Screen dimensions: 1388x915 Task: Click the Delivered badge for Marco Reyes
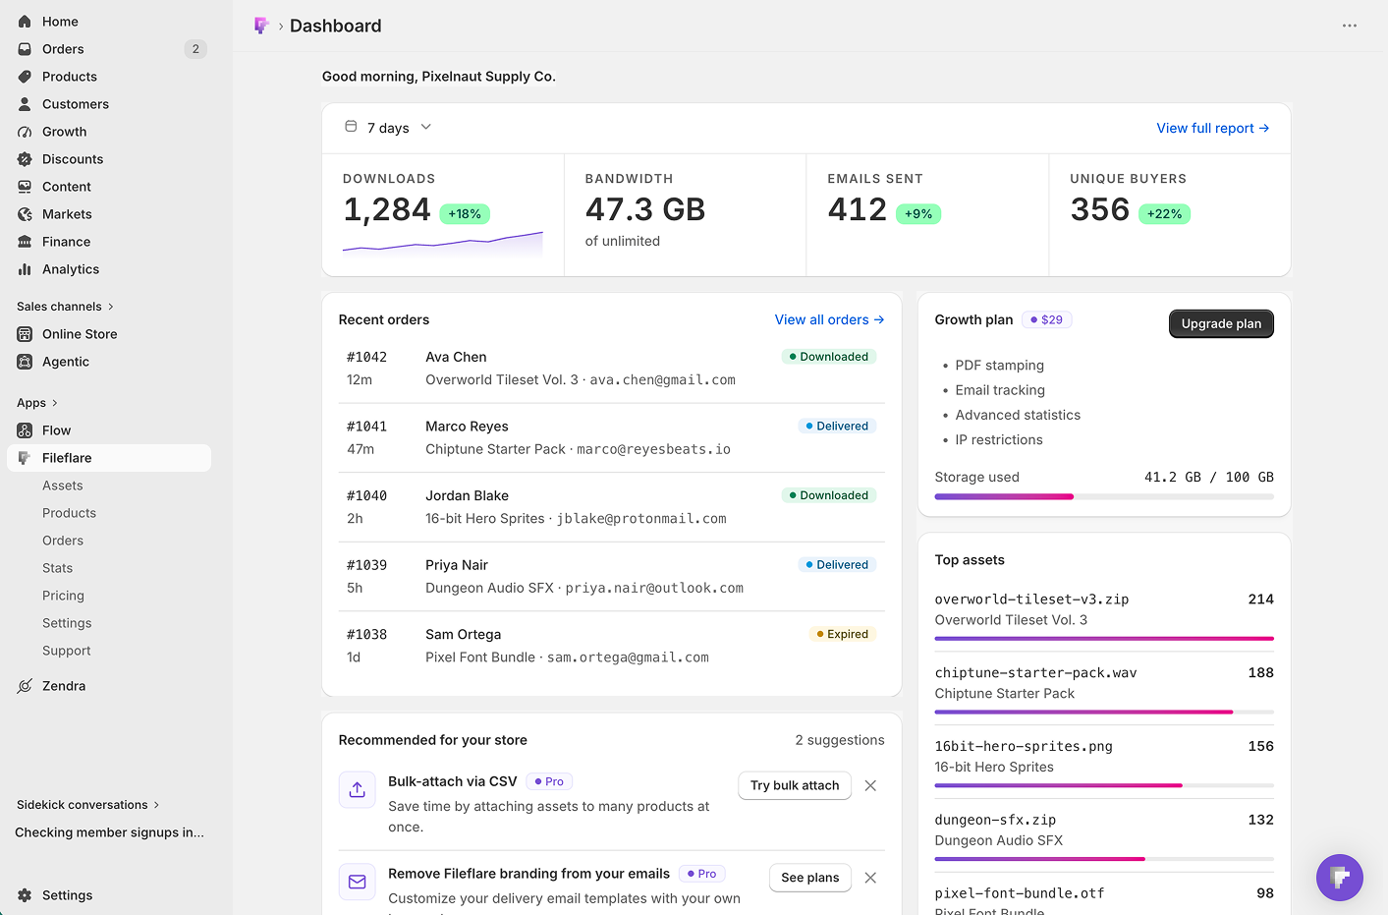click(837, 426)
